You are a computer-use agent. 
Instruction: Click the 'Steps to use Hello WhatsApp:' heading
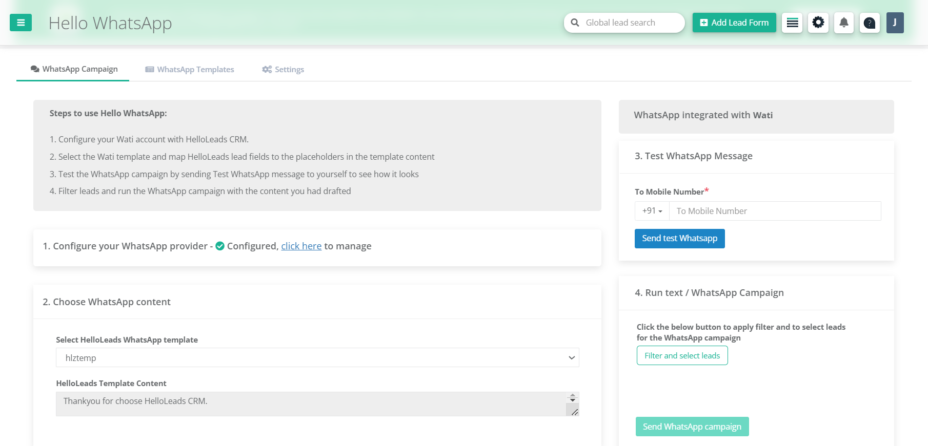pyautogui.click(x=108, y=113)
